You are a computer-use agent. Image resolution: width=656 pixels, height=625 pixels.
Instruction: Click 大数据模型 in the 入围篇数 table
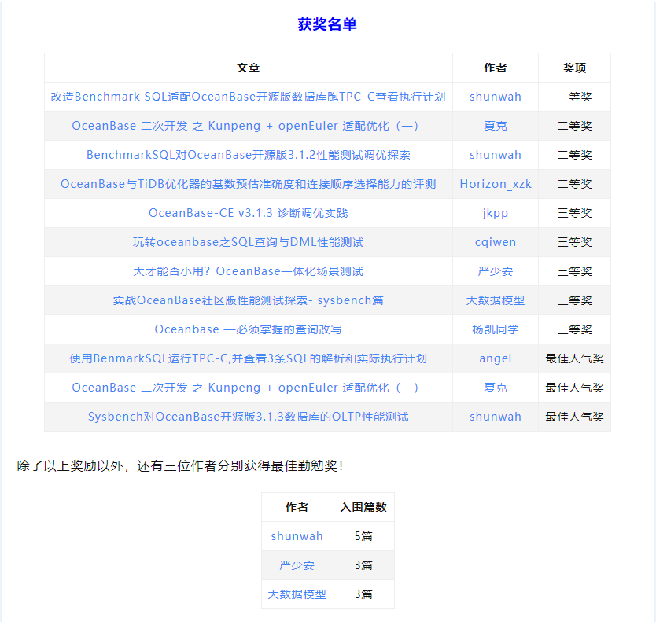click(297, 594)
